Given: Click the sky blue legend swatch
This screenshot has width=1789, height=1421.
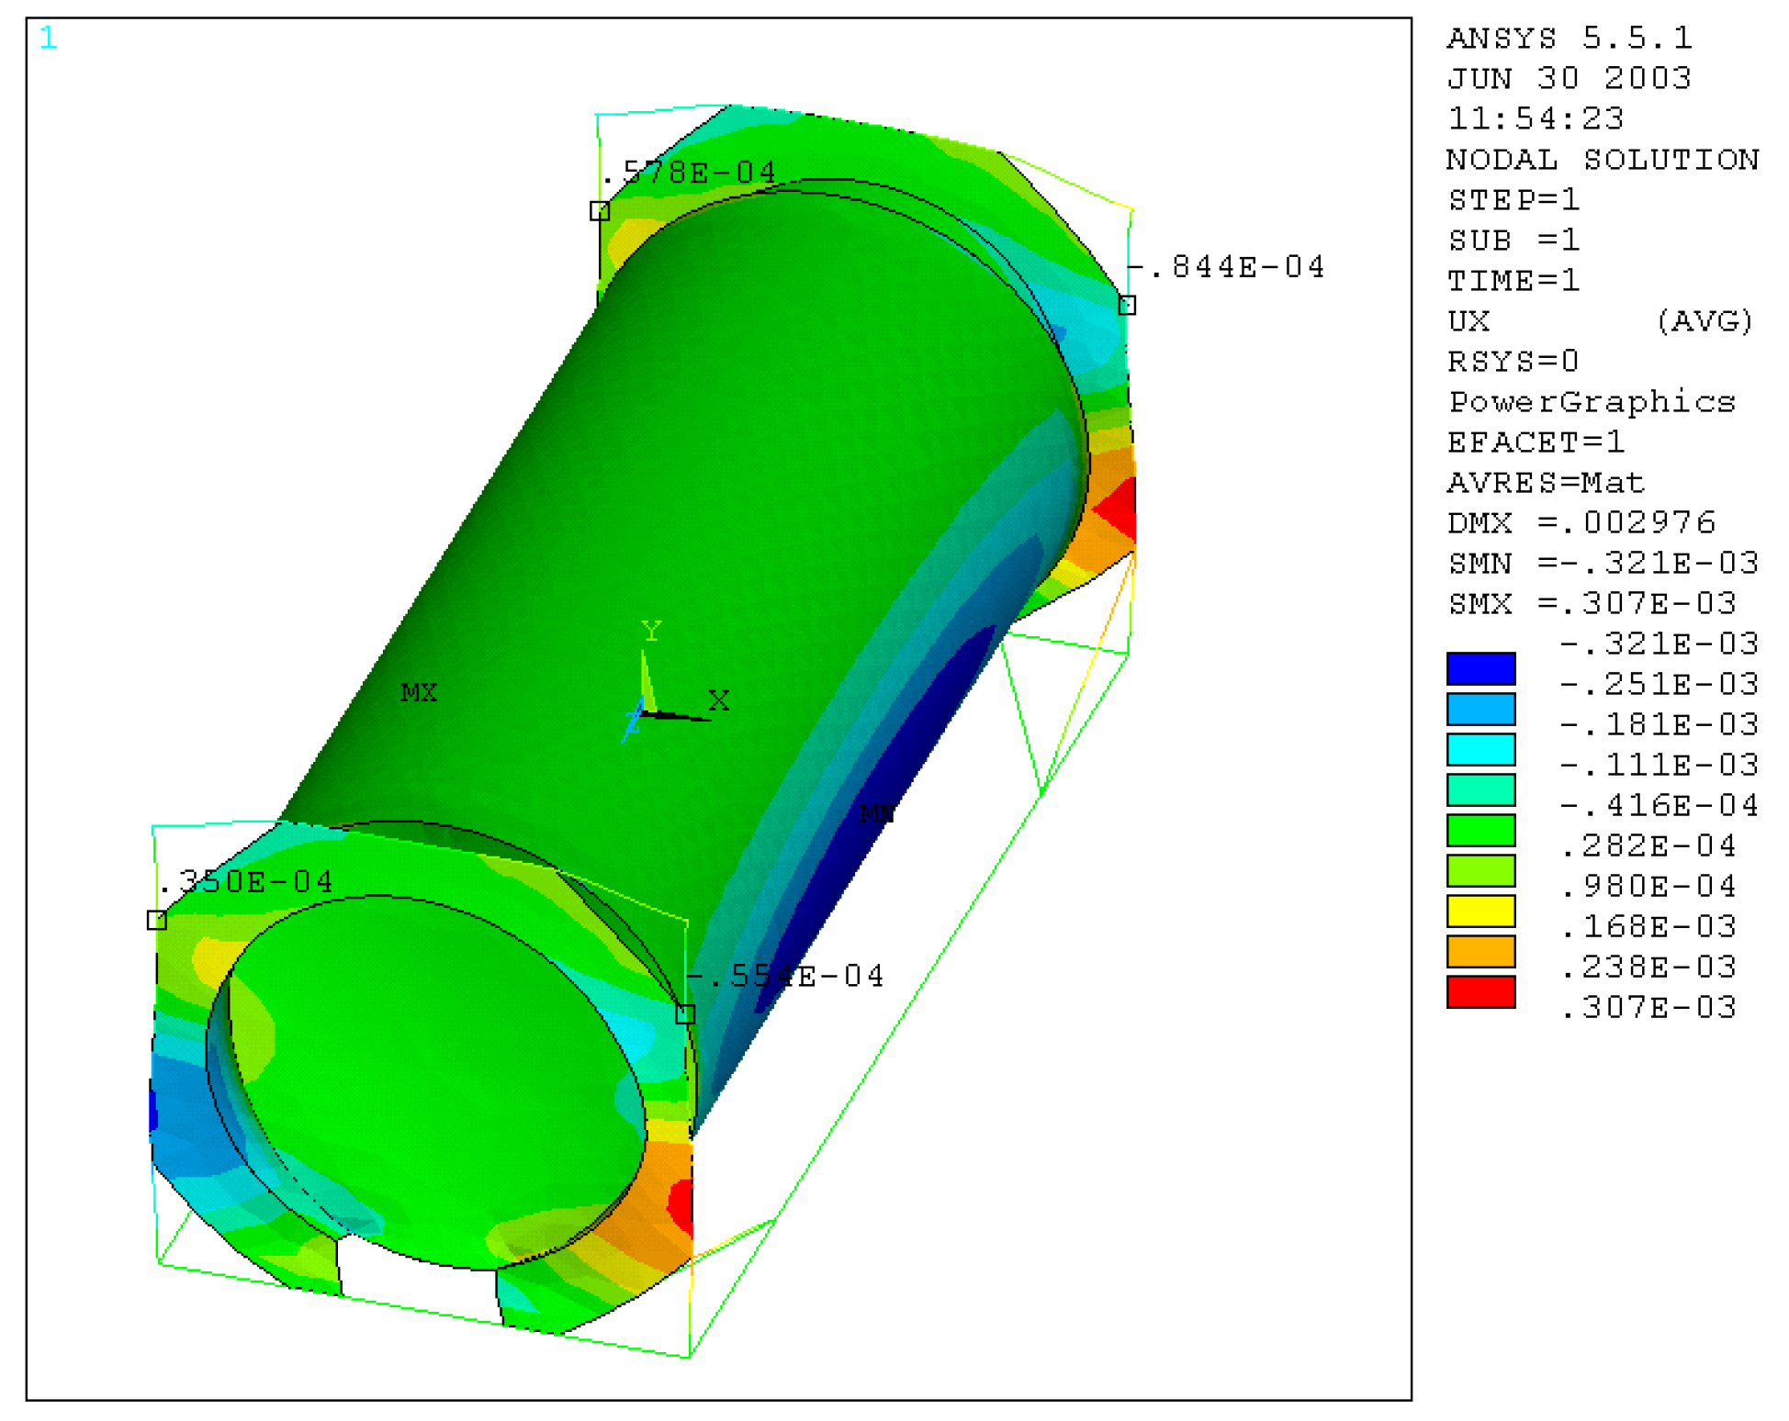Looking at the screenshot, I should [1480, 709].
